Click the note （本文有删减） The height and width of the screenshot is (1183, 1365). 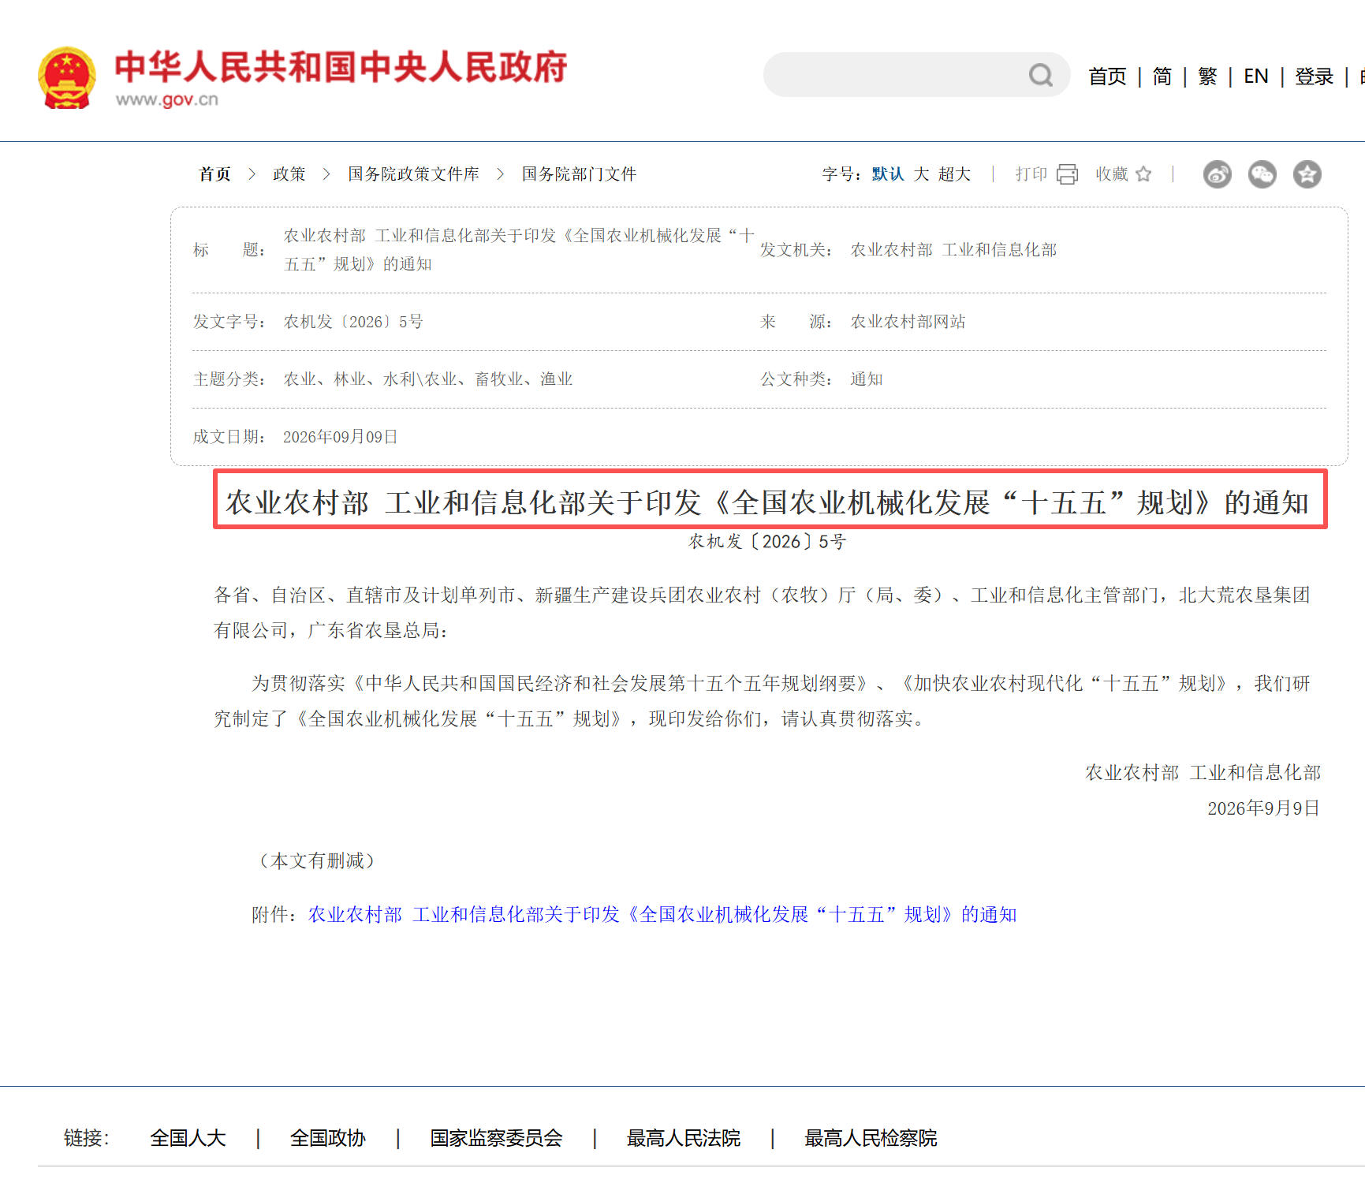pos(317,861)
